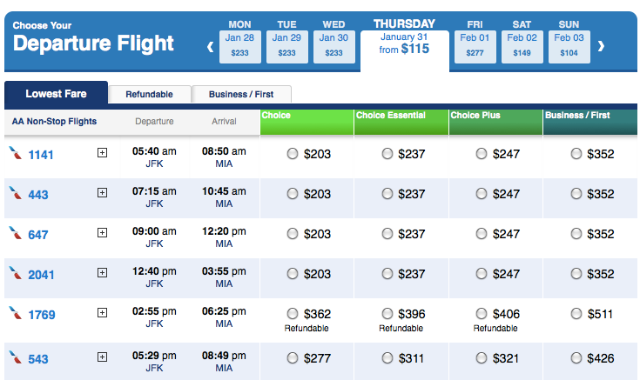Pick $396 Choice Essential fare for flight 1769
The width and height of the screenshot is (640, 380).
pos(387,314)
